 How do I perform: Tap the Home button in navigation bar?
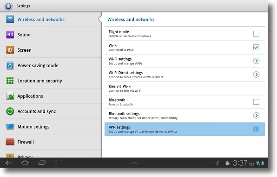pyautogui.click(x=25, y=163)
